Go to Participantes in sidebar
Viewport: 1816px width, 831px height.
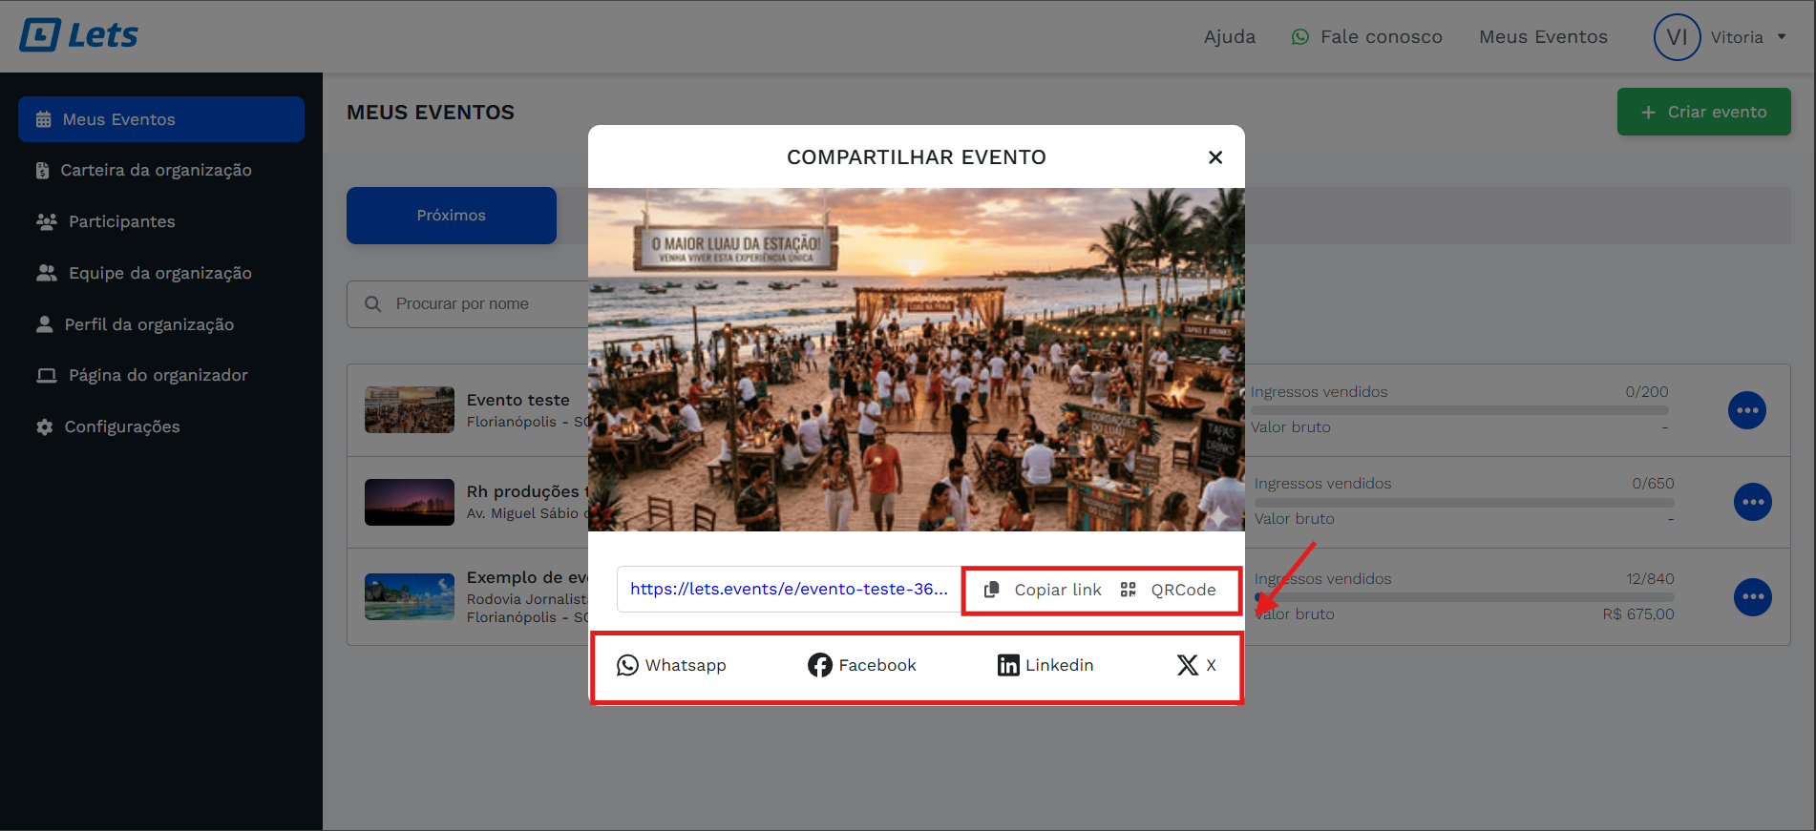(121, 221)
